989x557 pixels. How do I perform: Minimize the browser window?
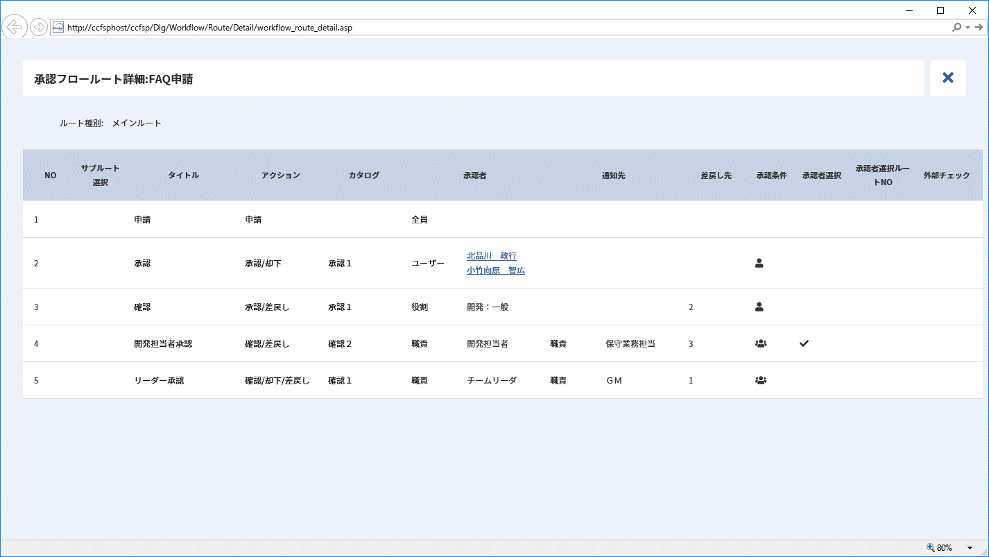pos(908,10)
